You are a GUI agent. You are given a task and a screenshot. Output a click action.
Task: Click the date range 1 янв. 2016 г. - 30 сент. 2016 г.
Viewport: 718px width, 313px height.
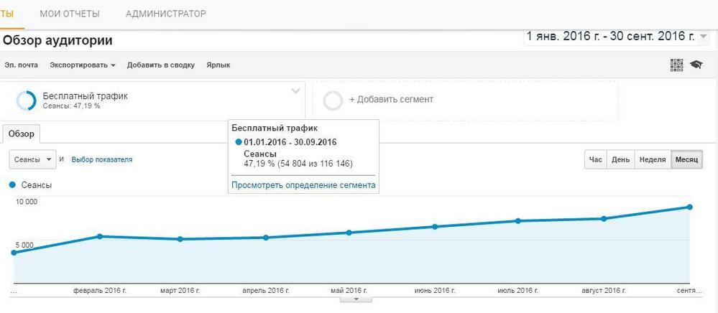(x=611, y=37)
